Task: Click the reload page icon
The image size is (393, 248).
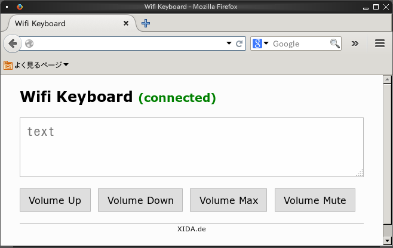Action: 239,44
